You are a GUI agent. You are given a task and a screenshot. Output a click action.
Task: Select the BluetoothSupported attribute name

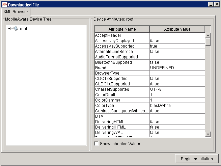122,62
